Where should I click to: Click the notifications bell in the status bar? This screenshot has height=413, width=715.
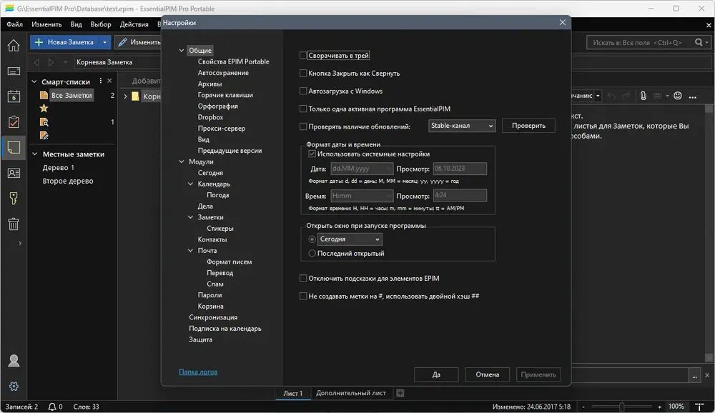[52, 407]
